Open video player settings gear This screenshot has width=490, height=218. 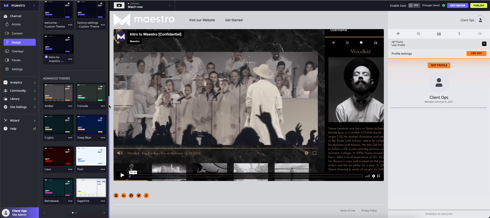(x=374, y=176)
